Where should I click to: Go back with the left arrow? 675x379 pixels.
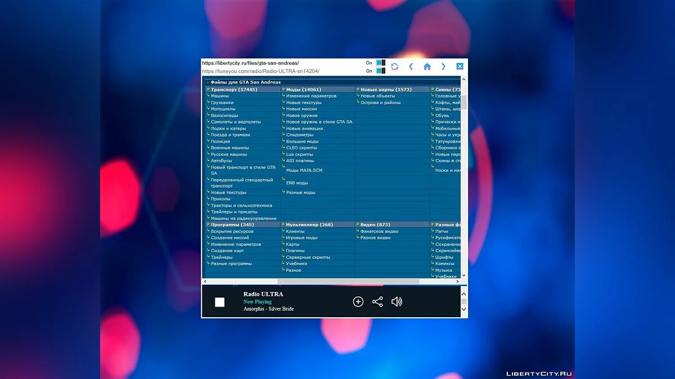point(411,66)
